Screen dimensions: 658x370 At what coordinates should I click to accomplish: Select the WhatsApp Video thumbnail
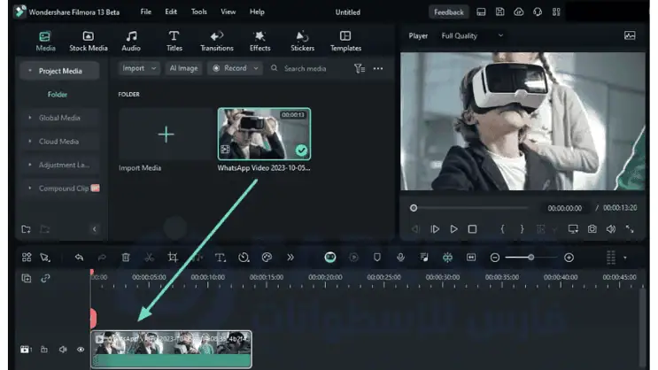click(x=265, y=134)
